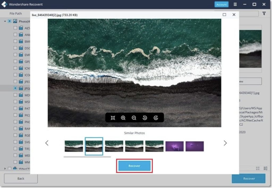Show next similar photos with right arrow
The height and width of the screenshot is (188, 272).
[225, 143]
